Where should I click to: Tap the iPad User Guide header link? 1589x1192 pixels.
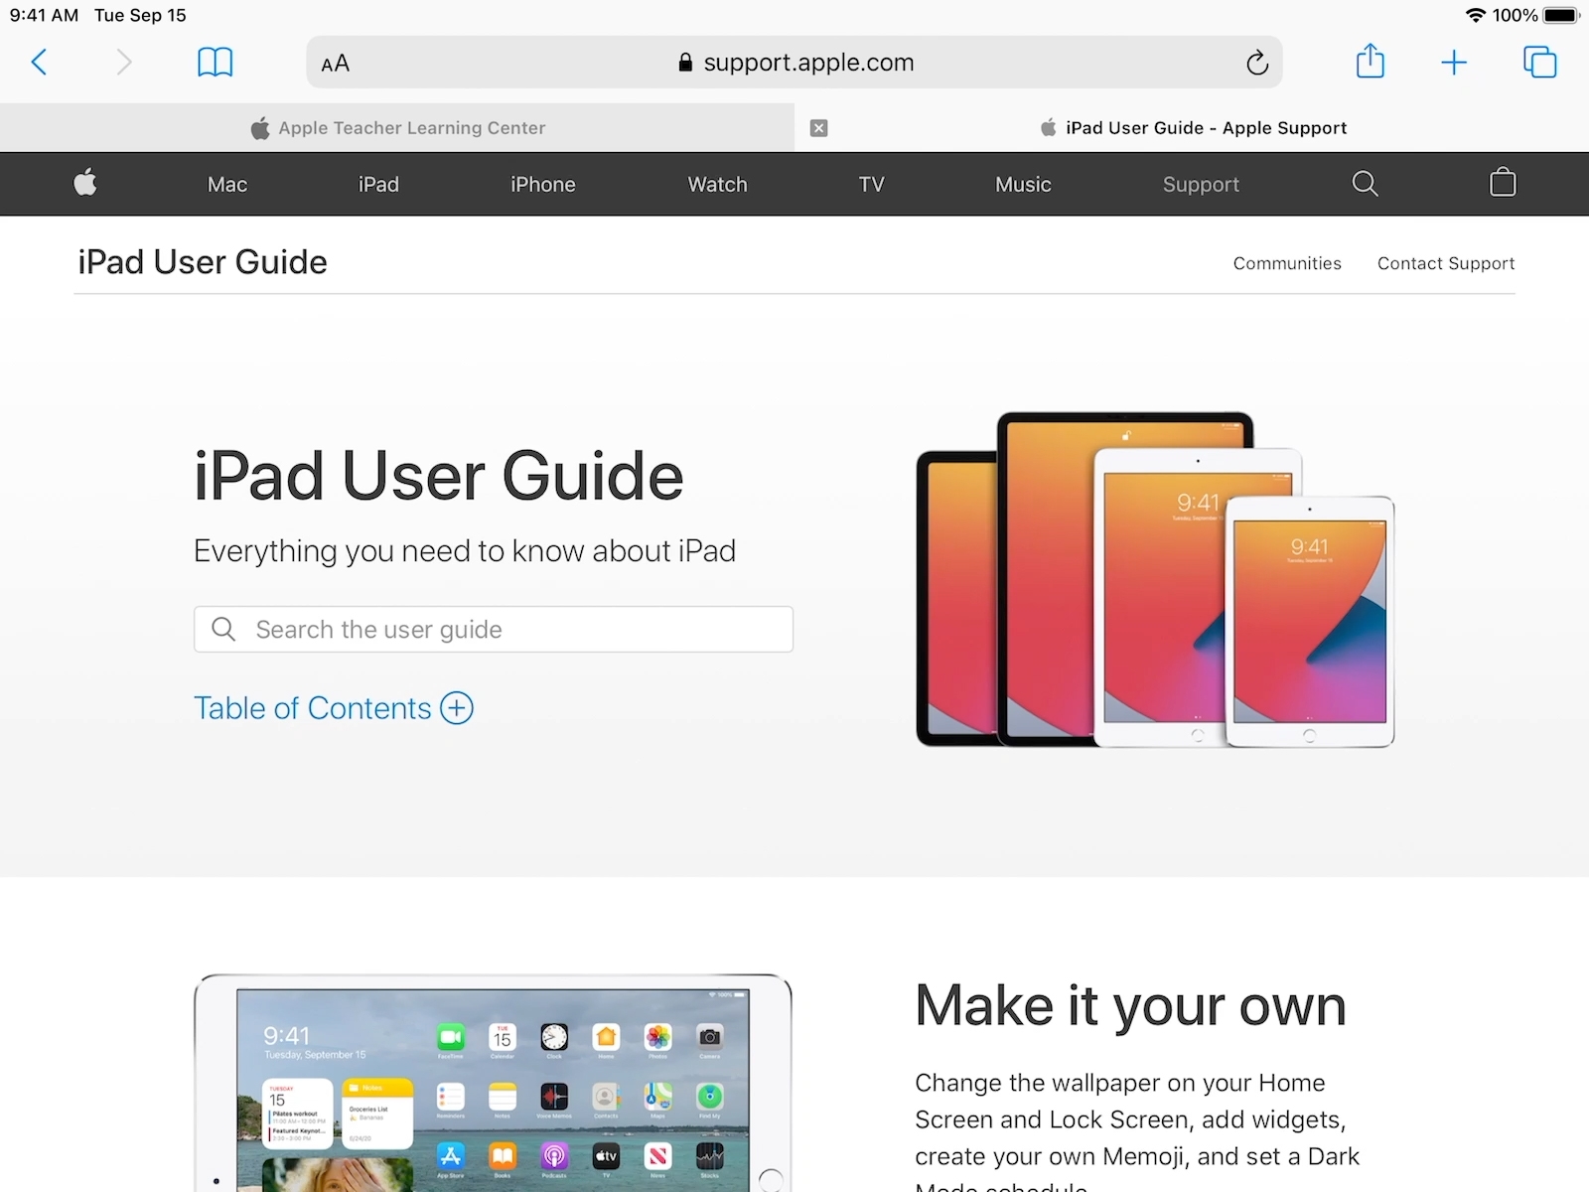tap(203, 262)
